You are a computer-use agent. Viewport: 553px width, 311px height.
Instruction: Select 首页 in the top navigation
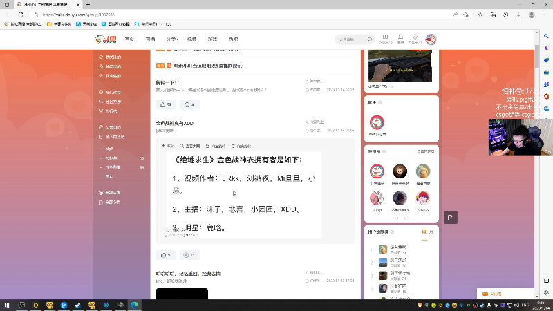point(129,39)
